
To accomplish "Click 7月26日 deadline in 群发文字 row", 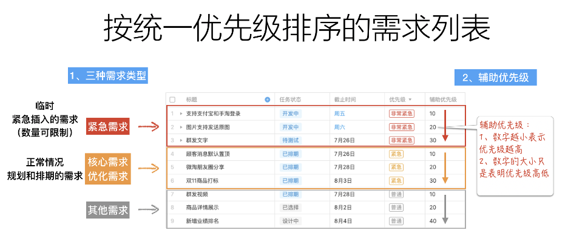I will 344,140.
